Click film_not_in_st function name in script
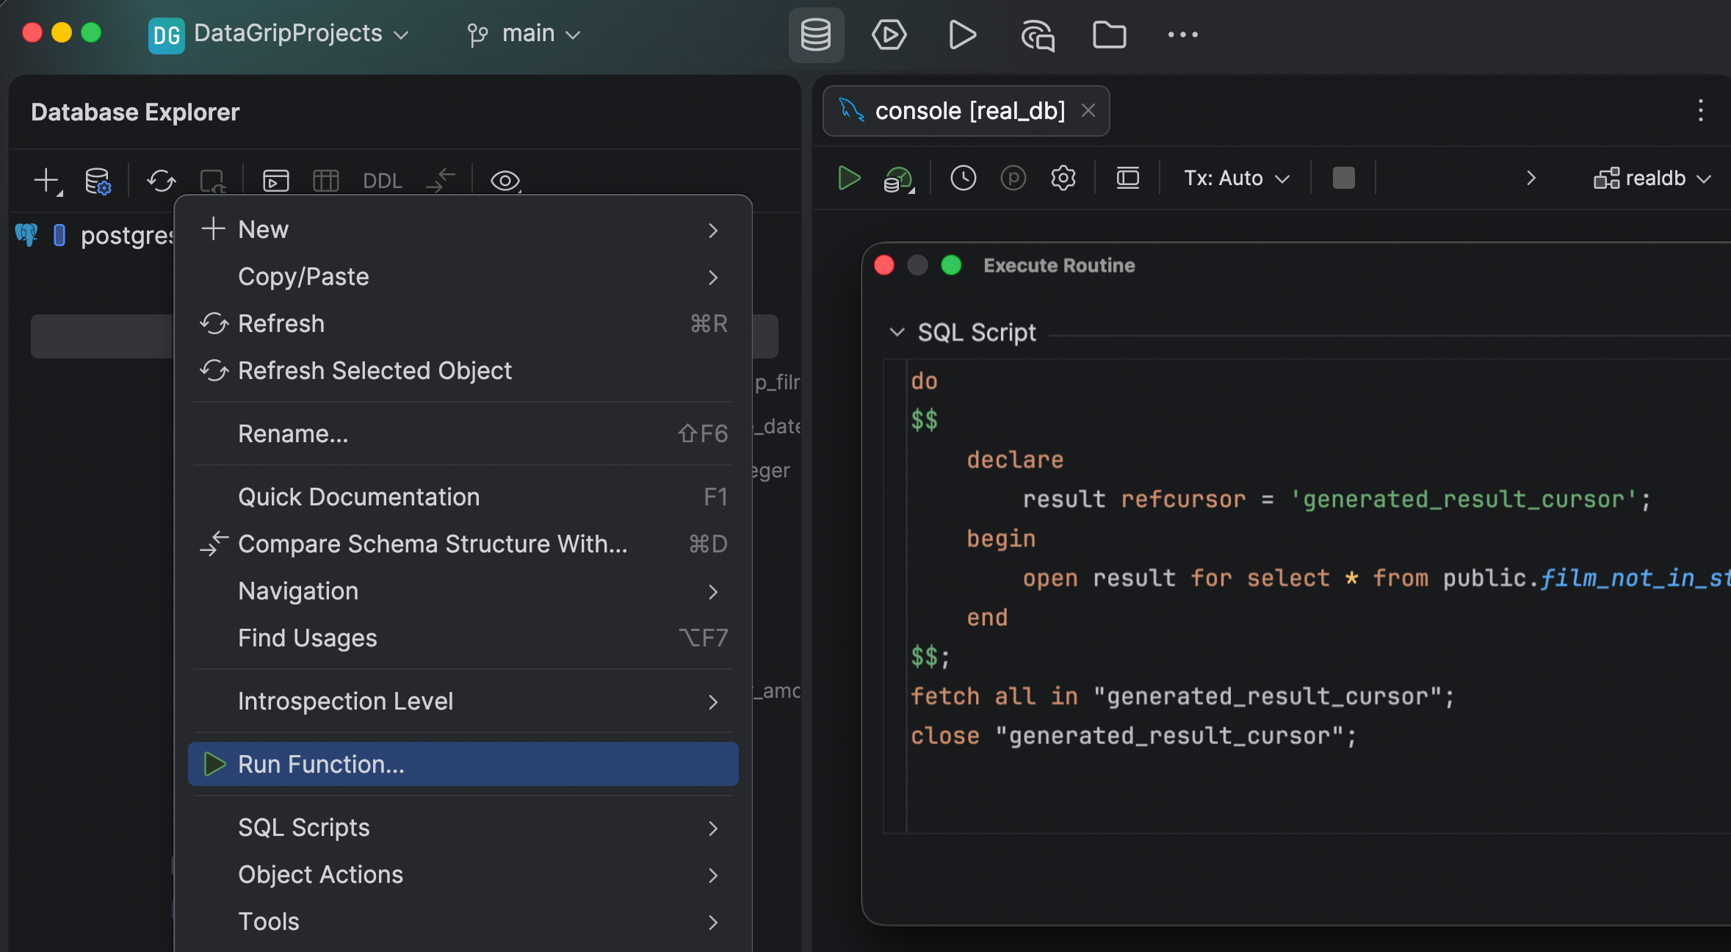The height and width of the screenshot is (952, 1731). pyautogui.click(x=1635, y=579)
